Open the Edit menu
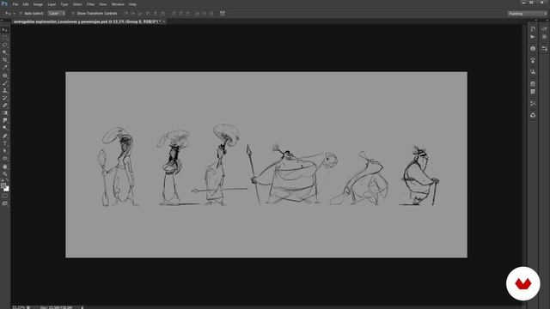Image resolution: width=550 pixels, height=309 pixels. pyautogui.click(x=26, y=4)
